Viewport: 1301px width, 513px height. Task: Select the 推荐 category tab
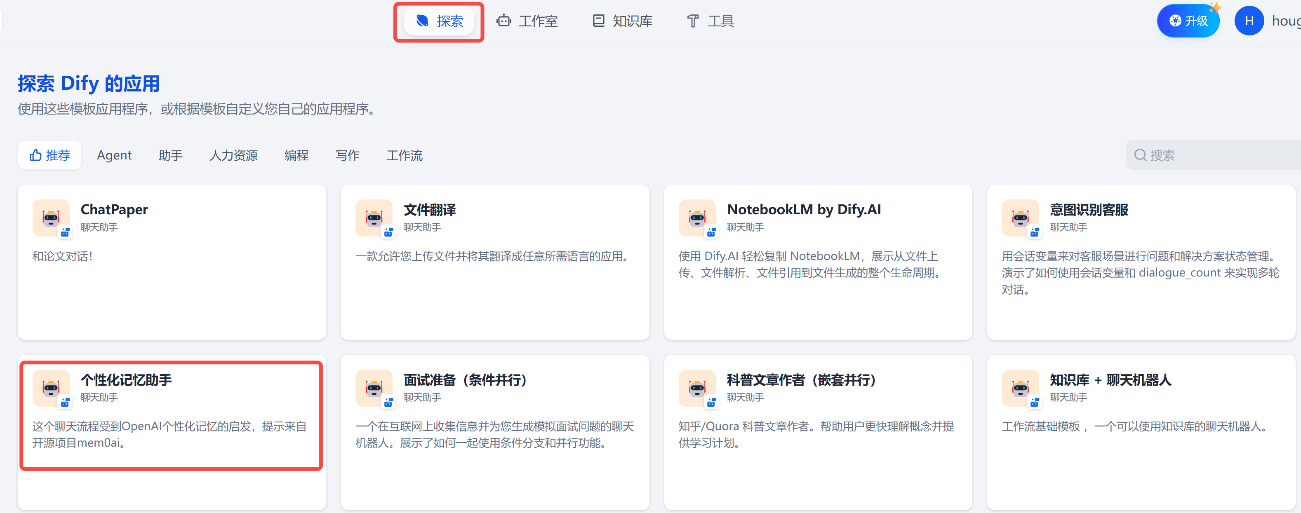coord(49,155)
